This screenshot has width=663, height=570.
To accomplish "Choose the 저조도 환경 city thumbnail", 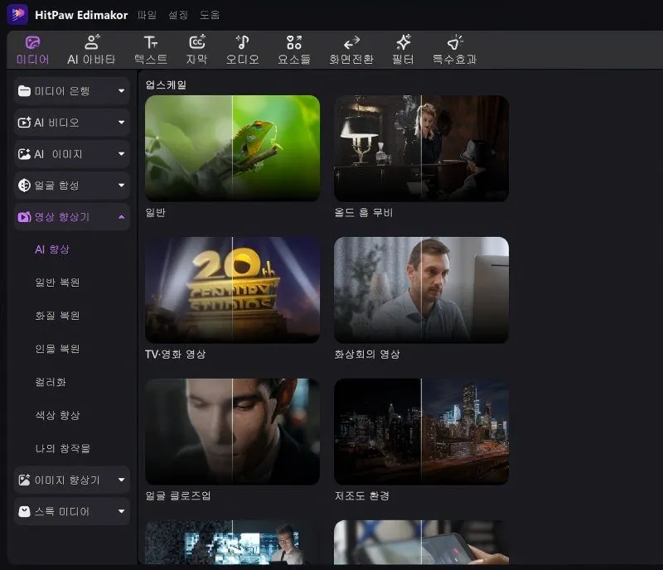I will click(421, 432).
